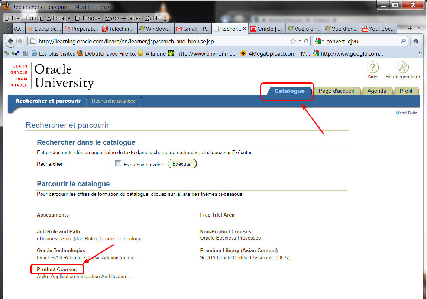Click the browser Back arrow button
The width and height of the screenshot is (427, 299).
(x=10, y=41)
